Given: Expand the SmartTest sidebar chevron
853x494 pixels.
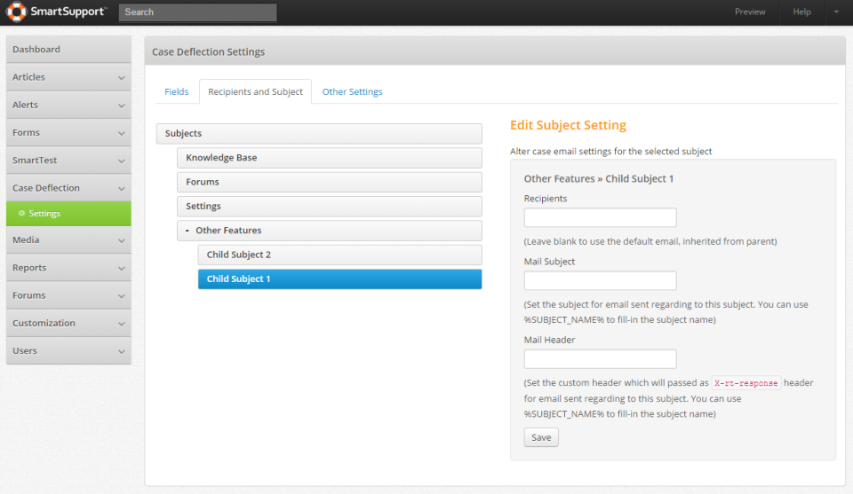Looking at the screenshot, I should click(122, 161).
